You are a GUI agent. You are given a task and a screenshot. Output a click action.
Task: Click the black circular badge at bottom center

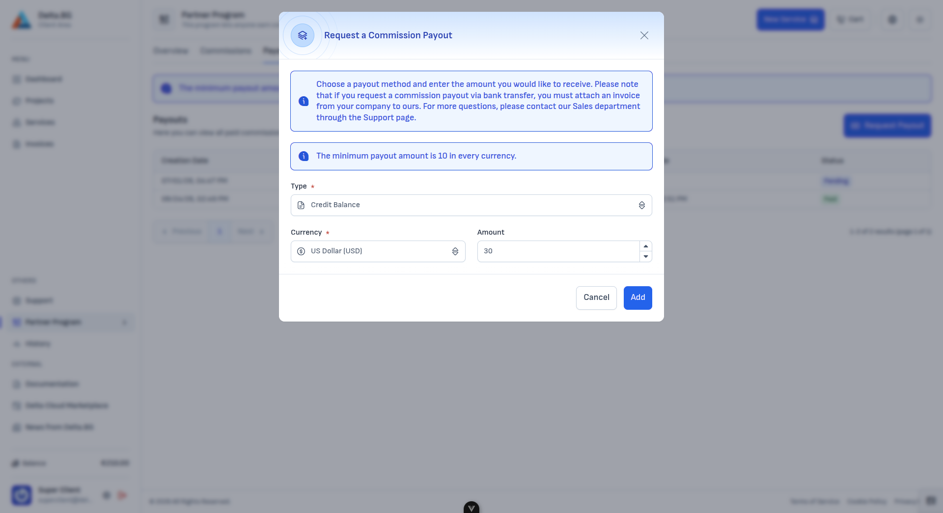471,508
